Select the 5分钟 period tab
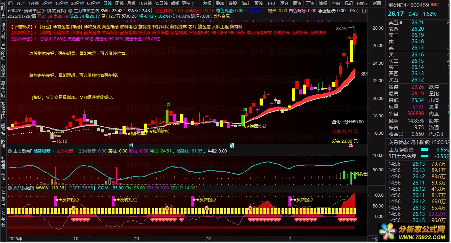 pyautogui.click(x=47, y=3)
